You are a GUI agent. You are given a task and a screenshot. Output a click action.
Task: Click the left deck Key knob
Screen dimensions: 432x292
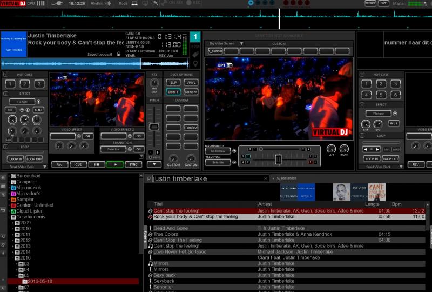154,83
